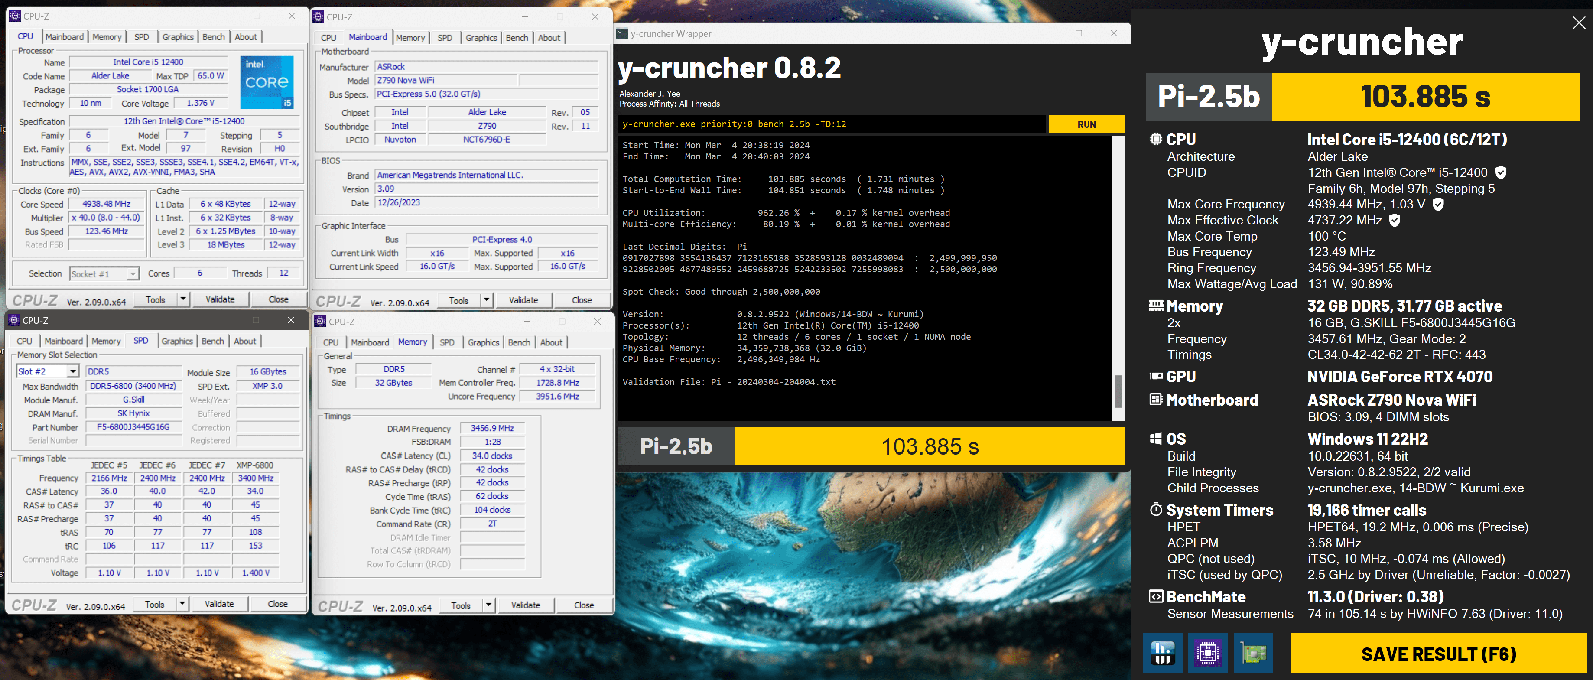Click the verified shield next to CPUID value
The height and width of the screenshot is (680, 1593).
tap(1501, 172)
